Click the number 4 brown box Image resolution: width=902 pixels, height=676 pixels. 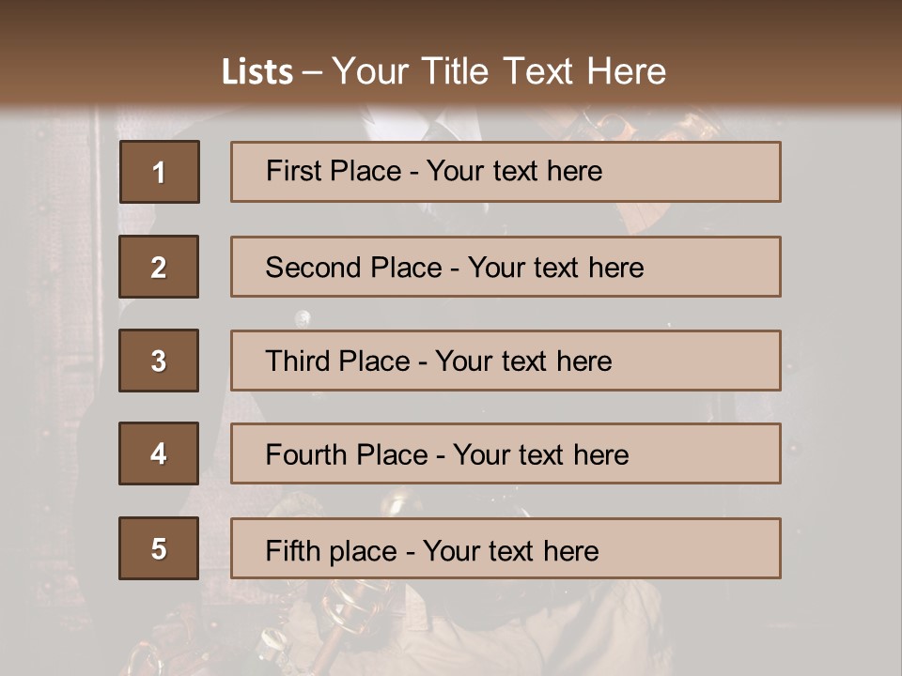tap(159, 453)
